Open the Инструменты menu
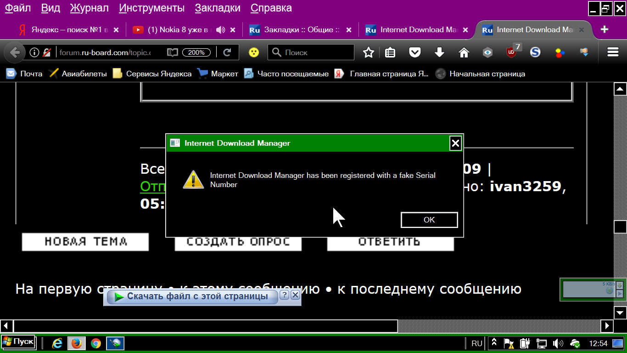This screenshot has height=353, width=627. (152, 8)
